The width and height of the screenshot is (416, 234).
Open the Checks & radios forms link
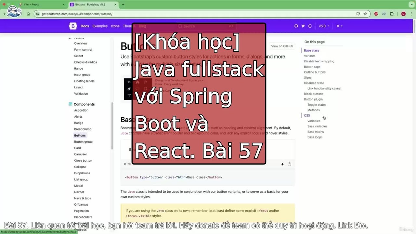coord(85,62)
